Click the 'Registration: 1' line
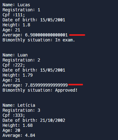 click(21, 10)
